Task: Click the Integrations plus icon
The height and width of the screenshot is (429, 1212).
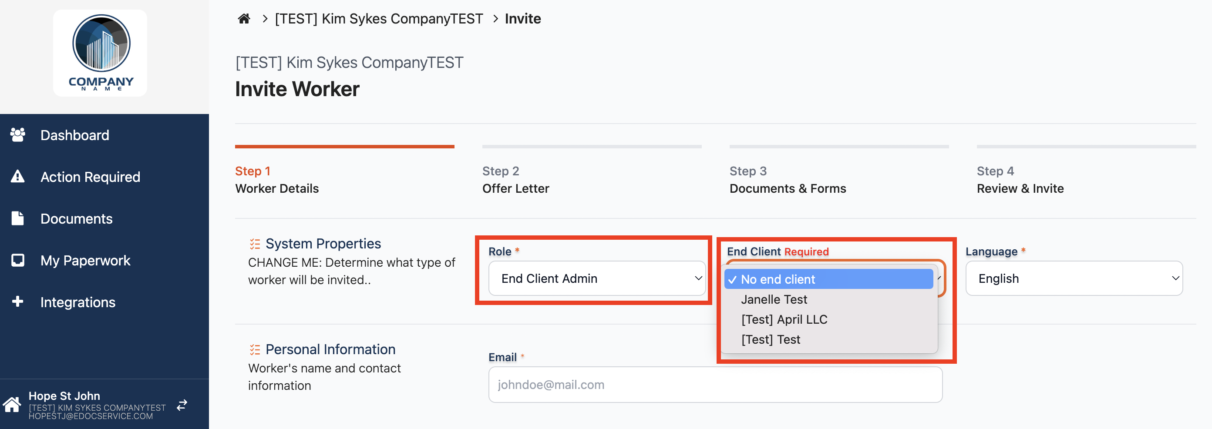Action: click(x=18, y=302)
